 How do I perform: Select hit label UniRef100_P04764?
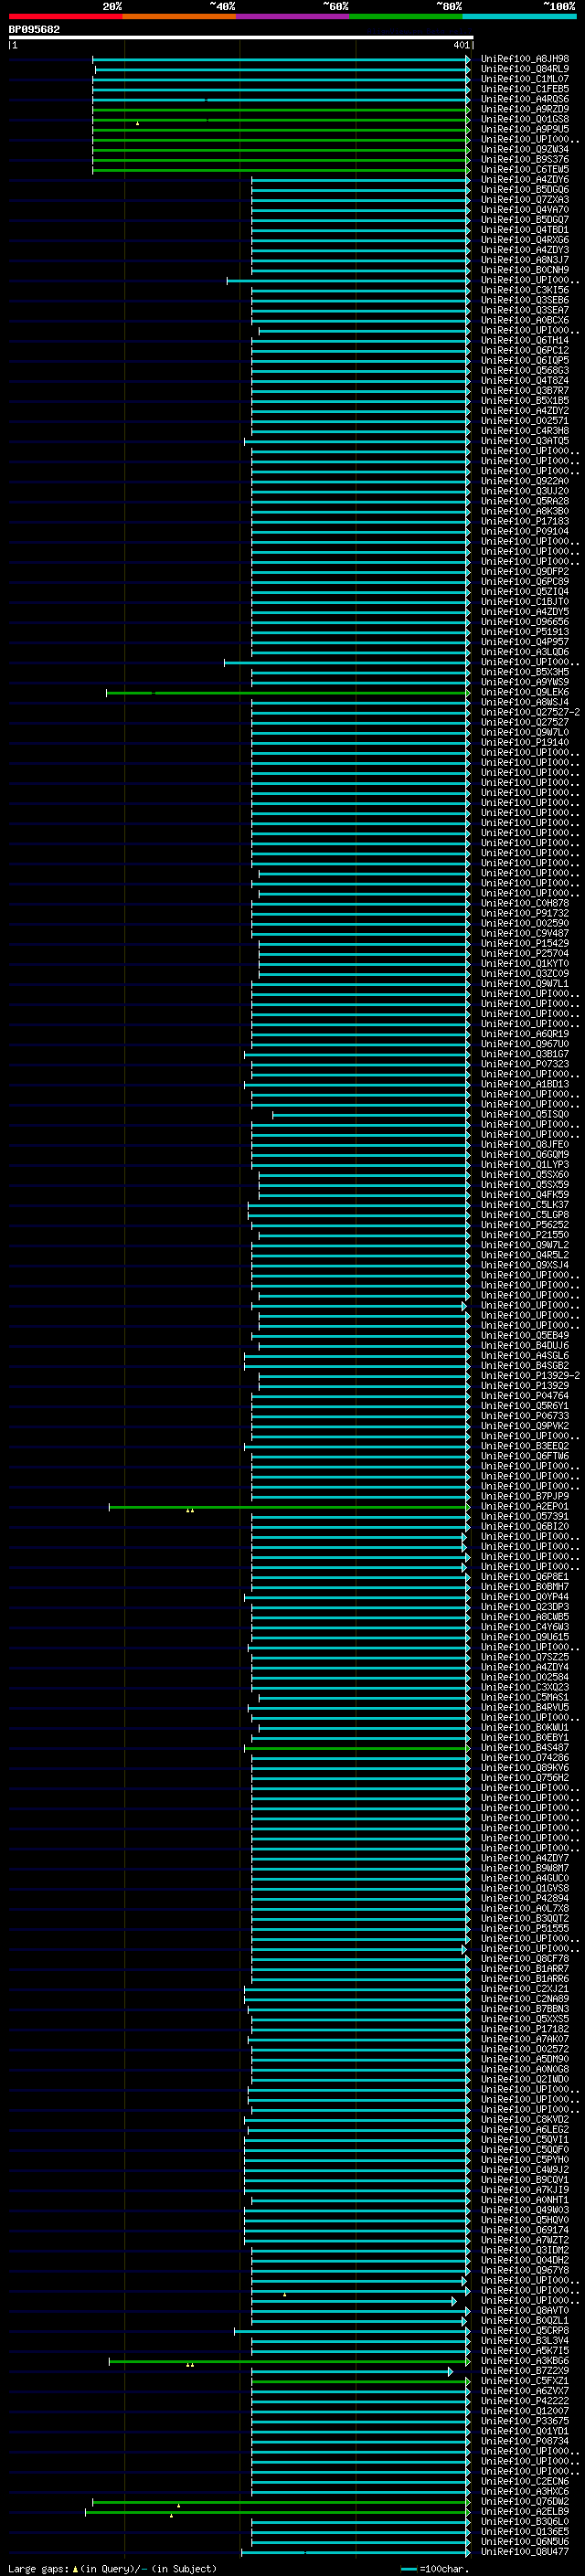[x=525, y=1395]
